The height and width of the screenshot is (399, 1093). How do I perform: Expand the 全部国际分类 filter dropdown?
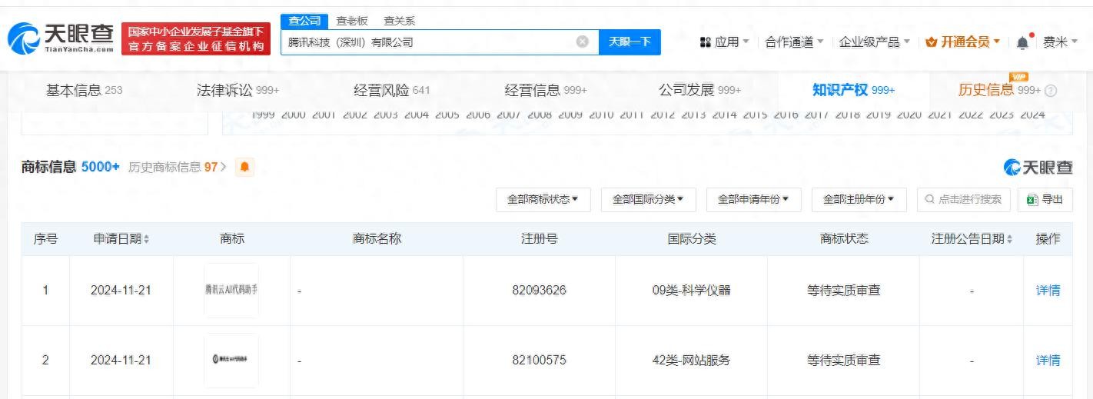coord(647,199)
